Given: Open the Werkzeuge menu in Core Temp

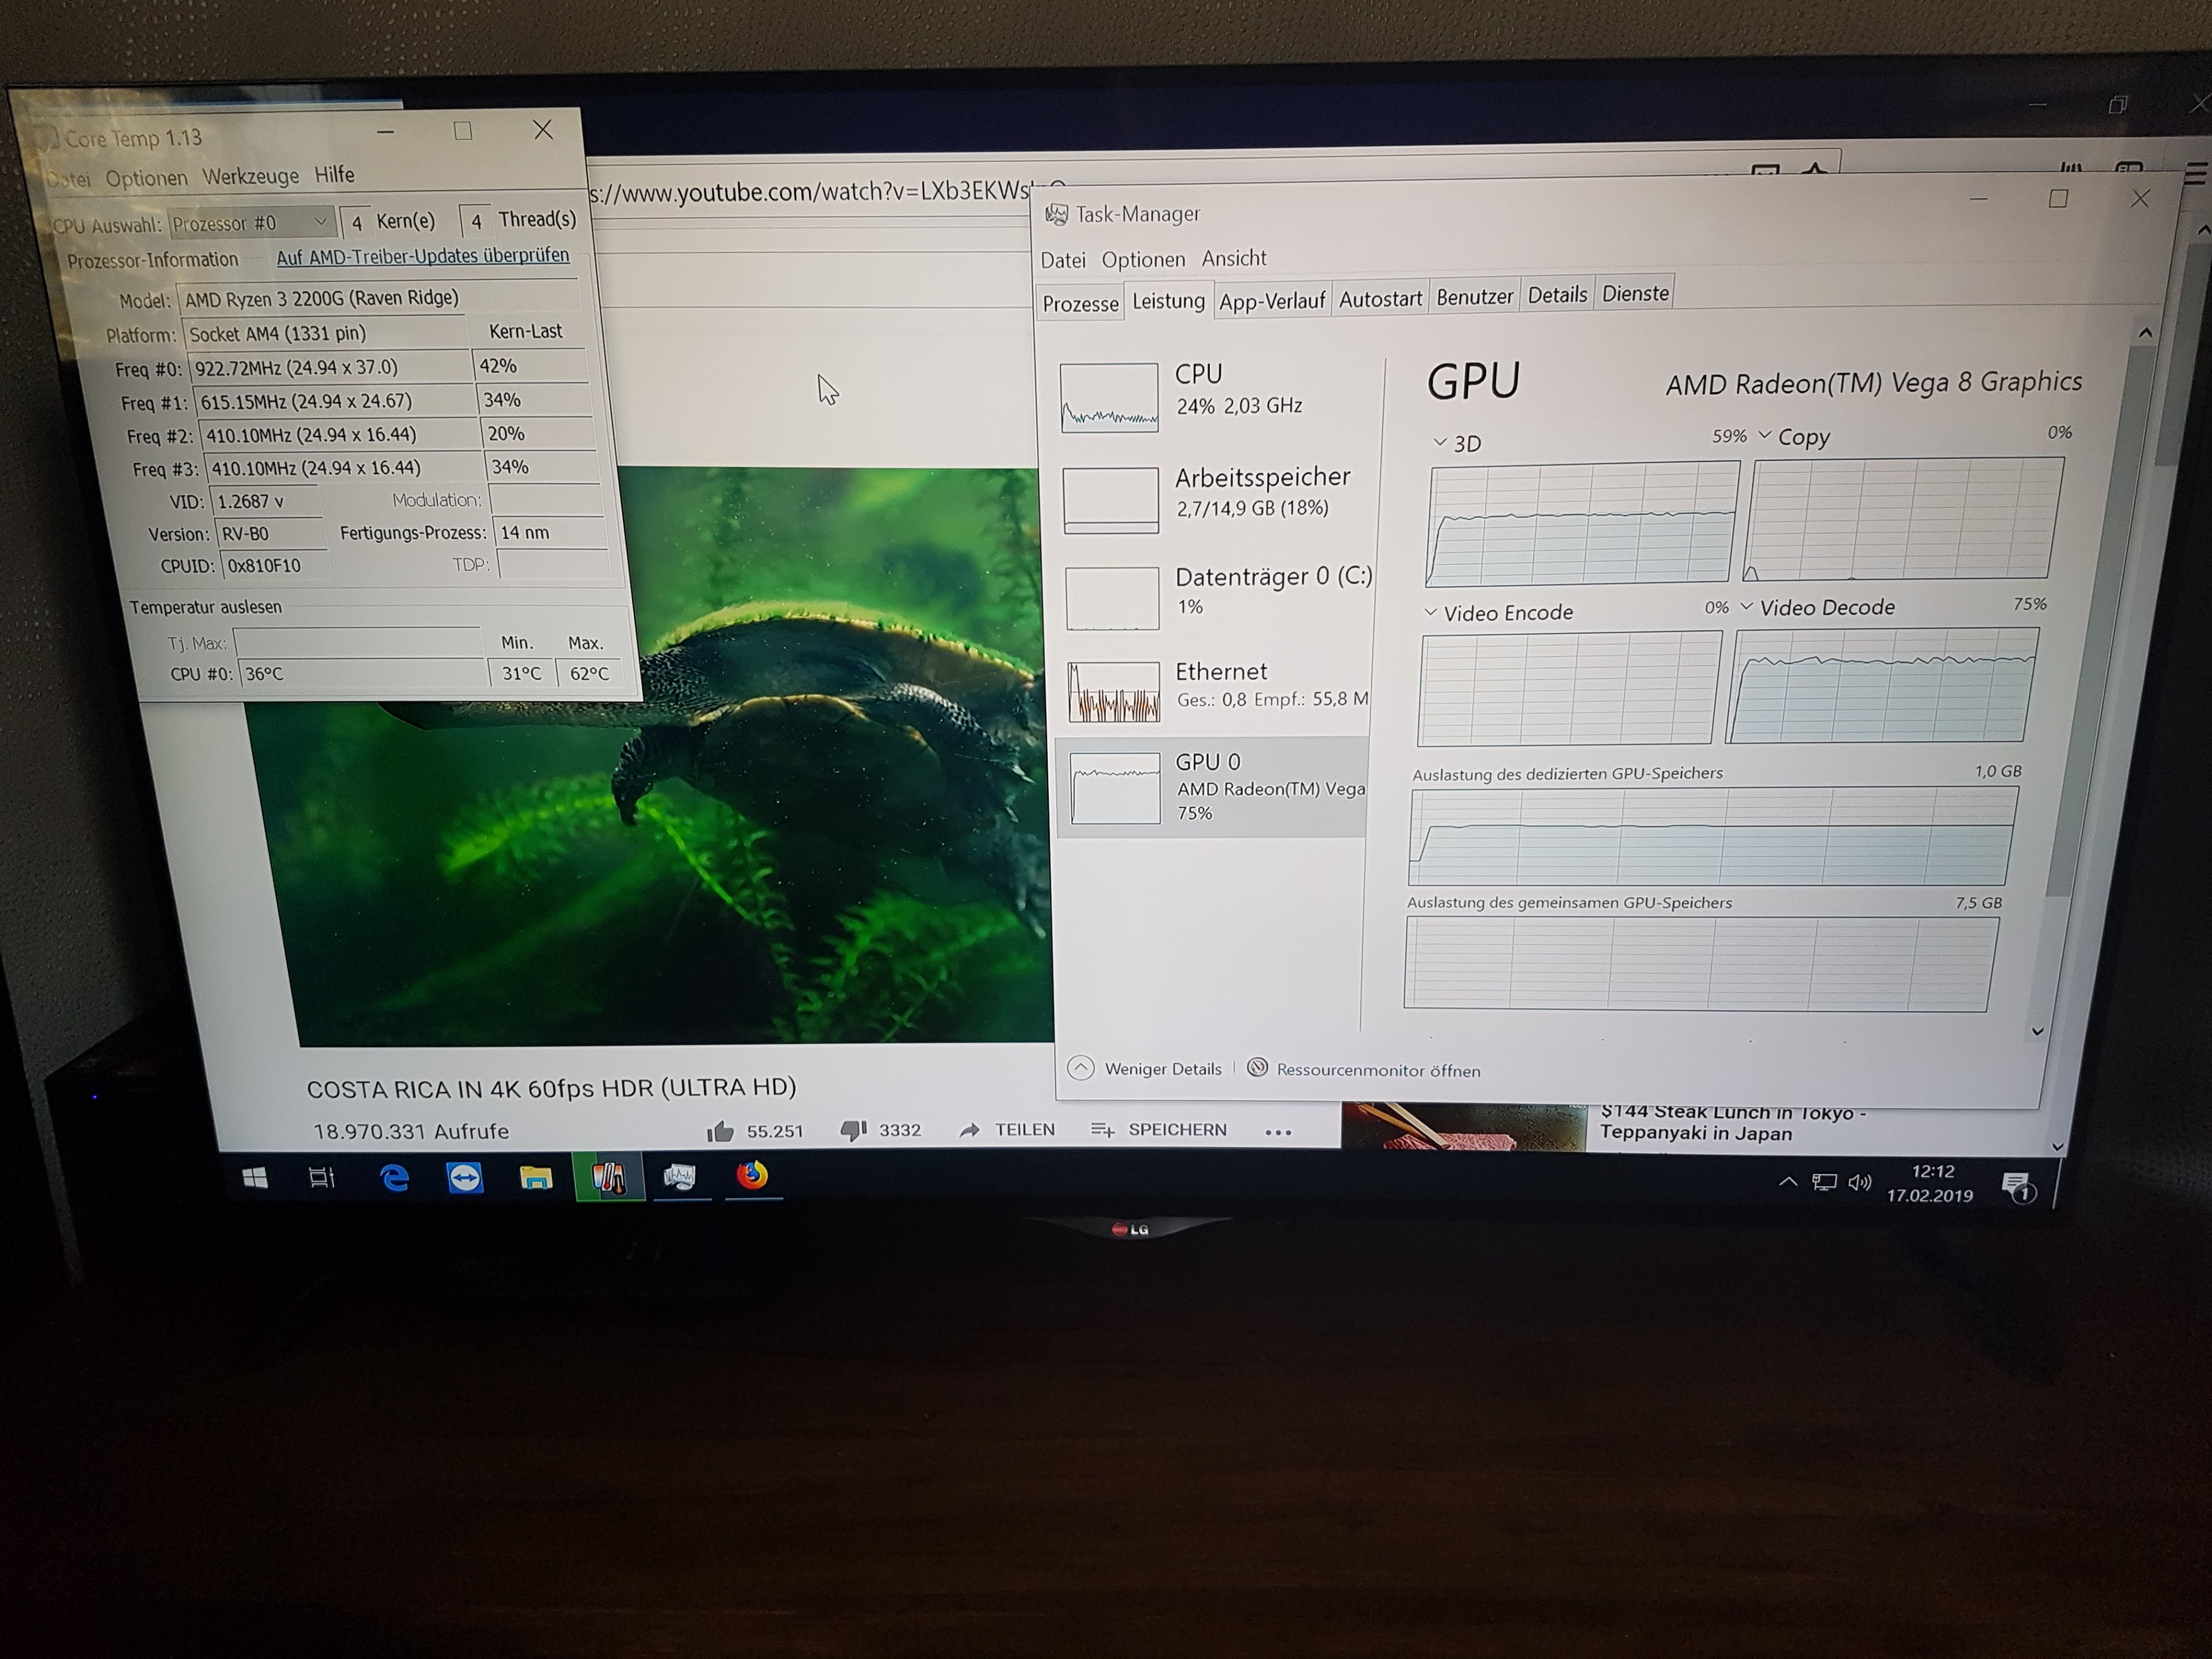Looking at the screenshot, I should click(250, 177).
